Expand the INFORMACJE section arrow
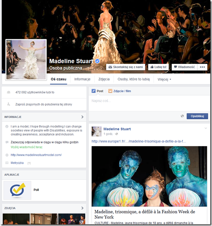The height and width of the screenshot is (226, 212). [82, 117]
